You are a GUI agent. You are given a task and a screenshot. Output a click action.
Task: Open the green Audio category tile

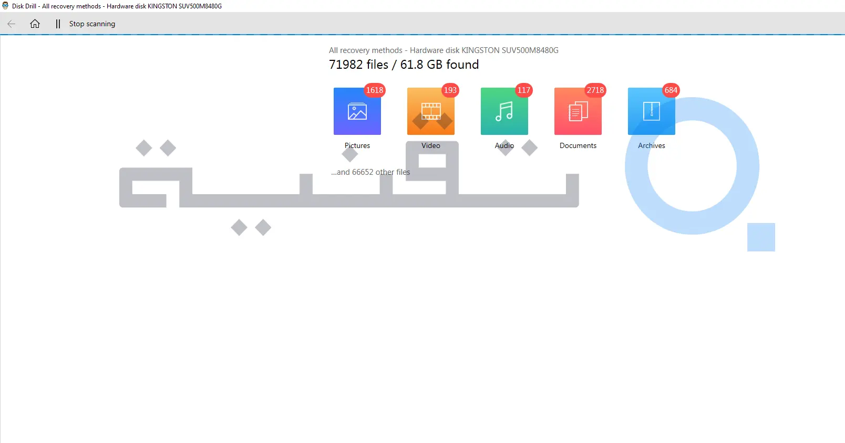[x=504, y=111]
